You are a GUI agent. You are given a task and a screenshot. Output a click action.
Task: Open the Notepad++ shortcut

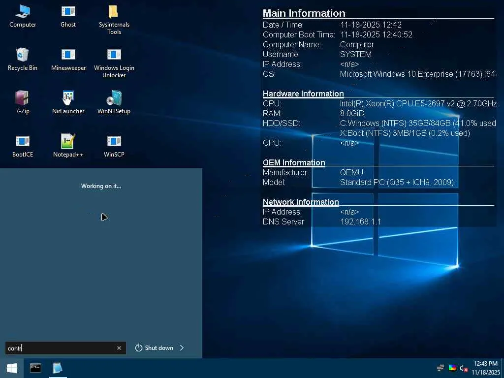pos(68,146)
